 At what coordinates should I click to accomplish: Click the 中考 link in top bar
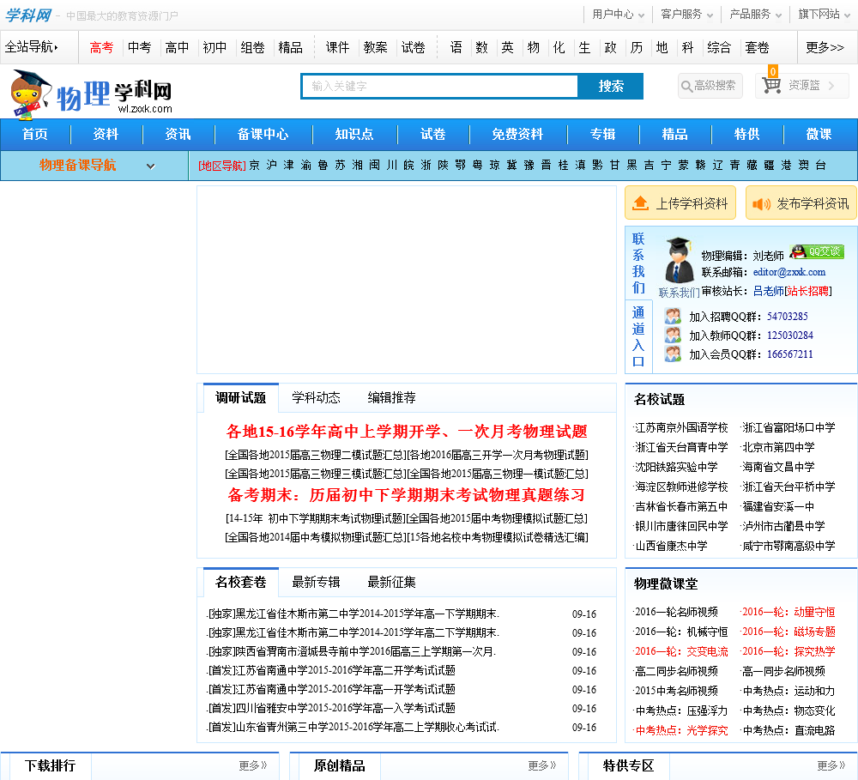(x=139, y=47)
